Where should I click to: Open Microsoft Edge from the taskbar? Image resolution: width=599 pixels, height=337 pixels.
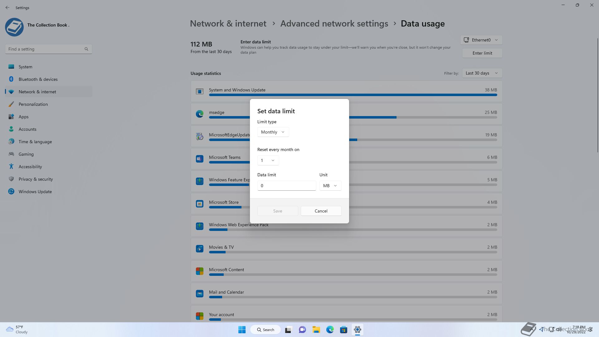(330, 330)
